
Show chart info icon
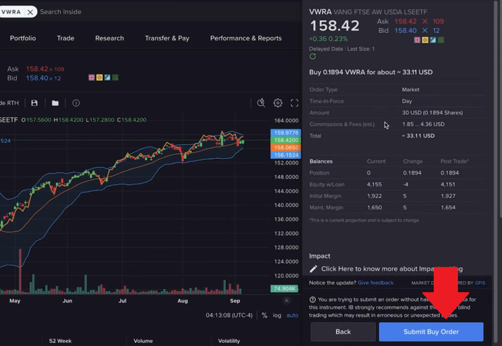pyautogui.click(x=76, y=103)
